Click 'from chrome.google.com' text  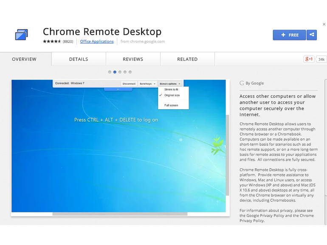[143, 42]
